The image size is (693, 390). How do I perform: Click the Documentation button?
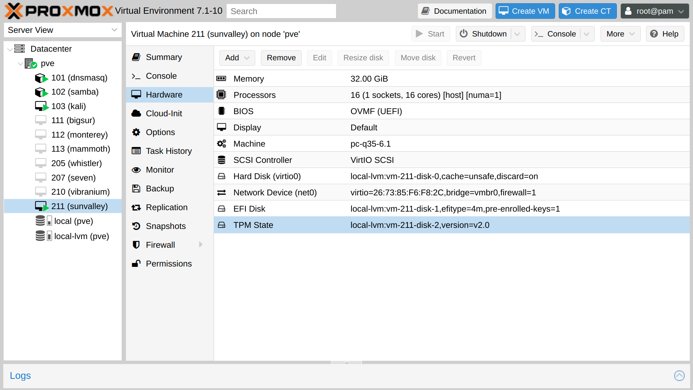pyautogui.click(x=455, y=11)
